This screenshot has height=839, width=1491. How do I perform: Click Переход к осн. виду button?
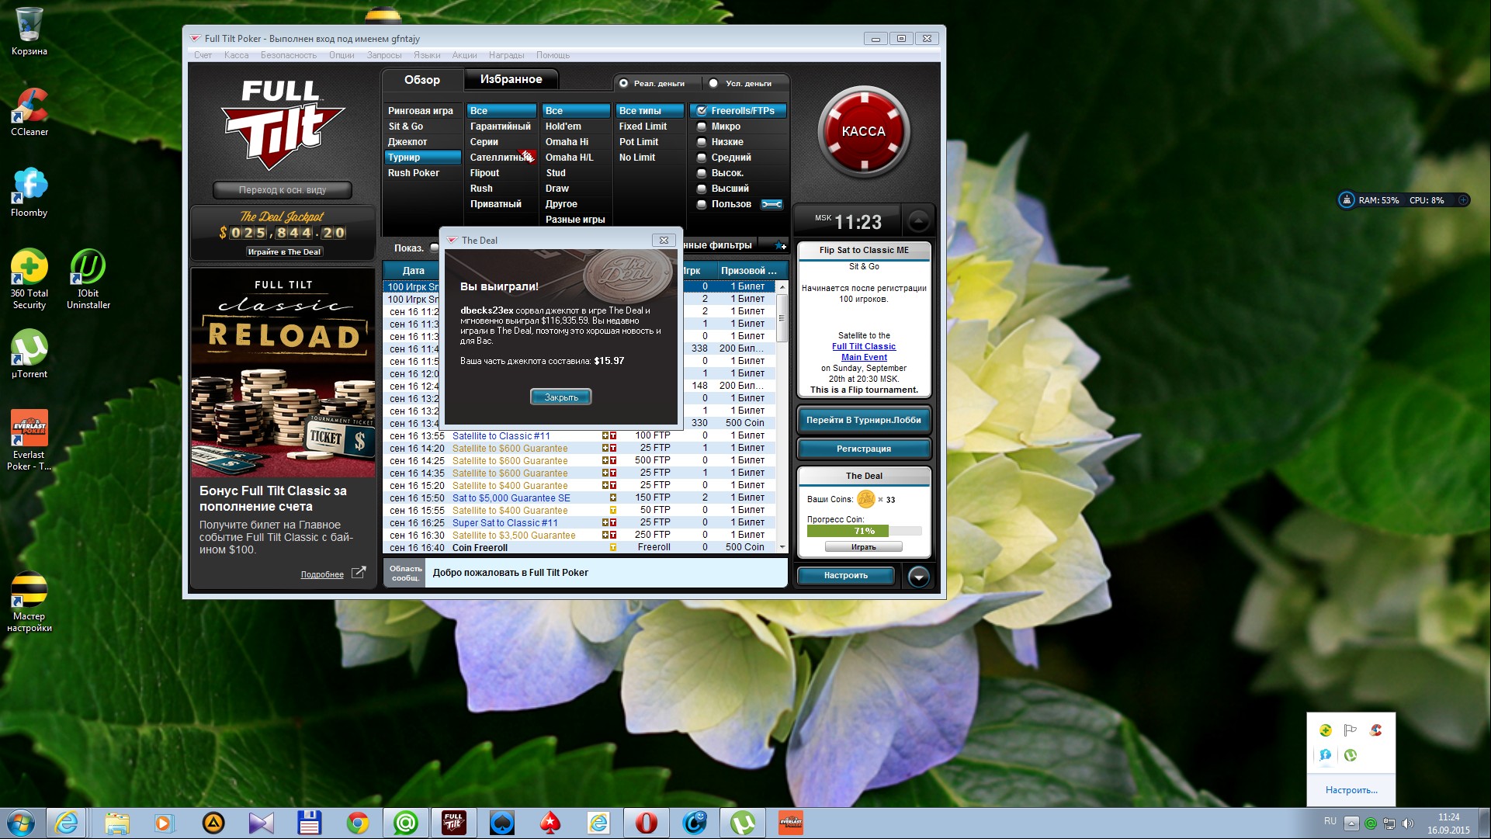pos(282,189)
